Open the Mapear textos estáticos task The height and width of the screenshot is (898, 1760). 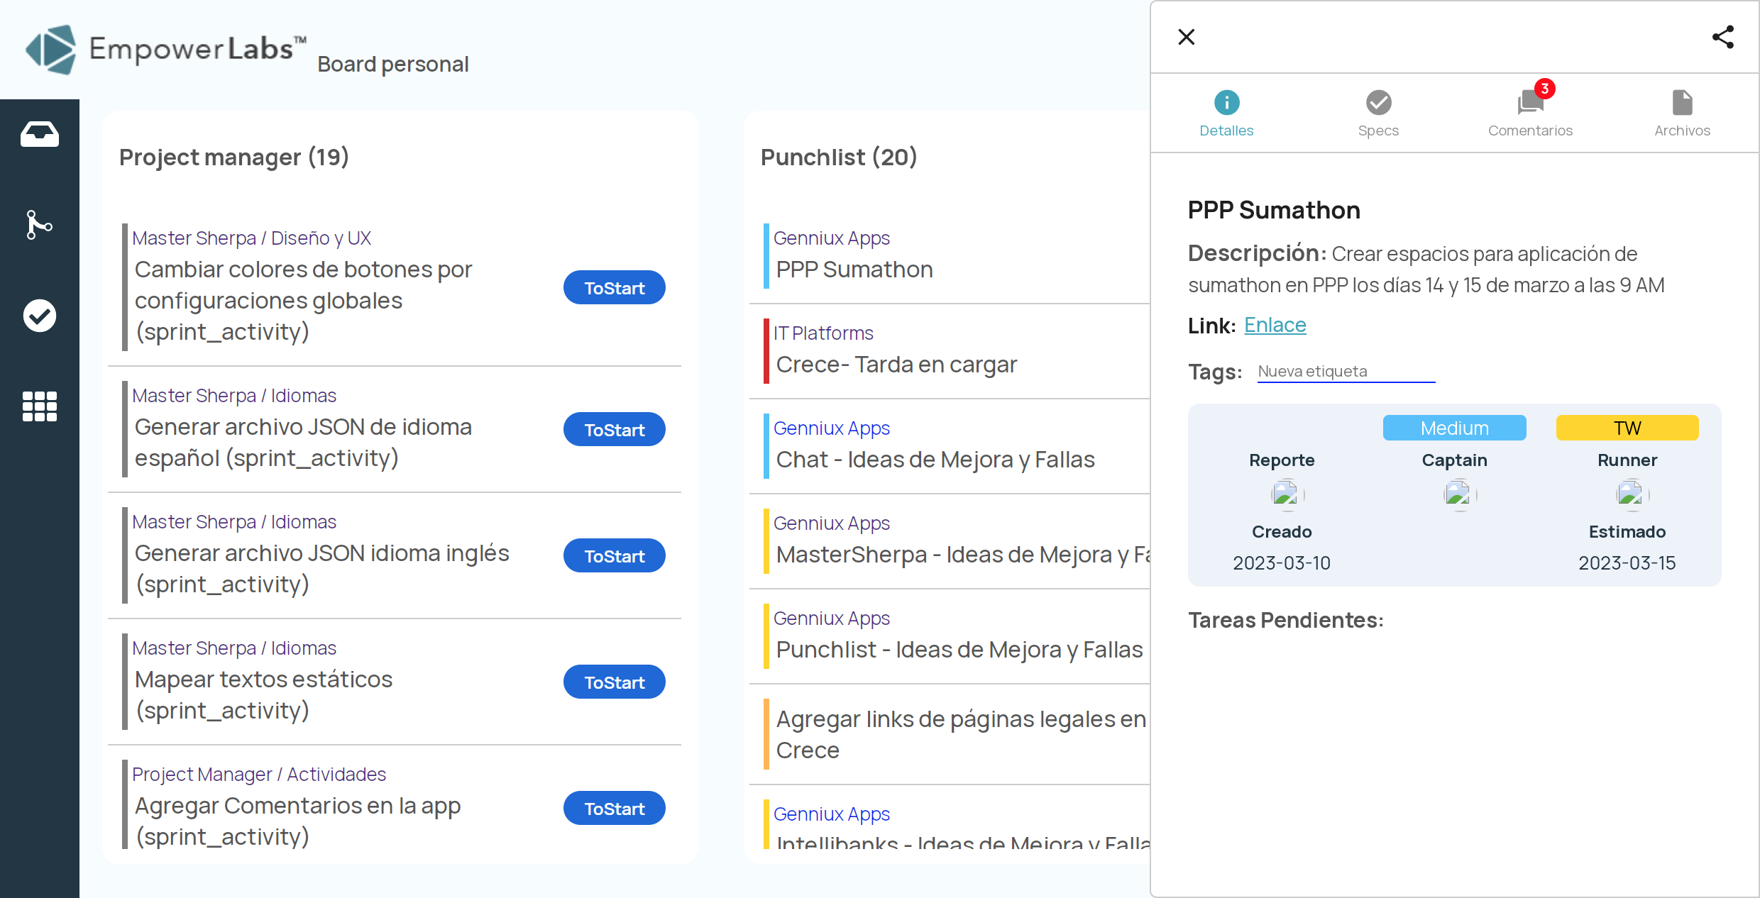264,695
